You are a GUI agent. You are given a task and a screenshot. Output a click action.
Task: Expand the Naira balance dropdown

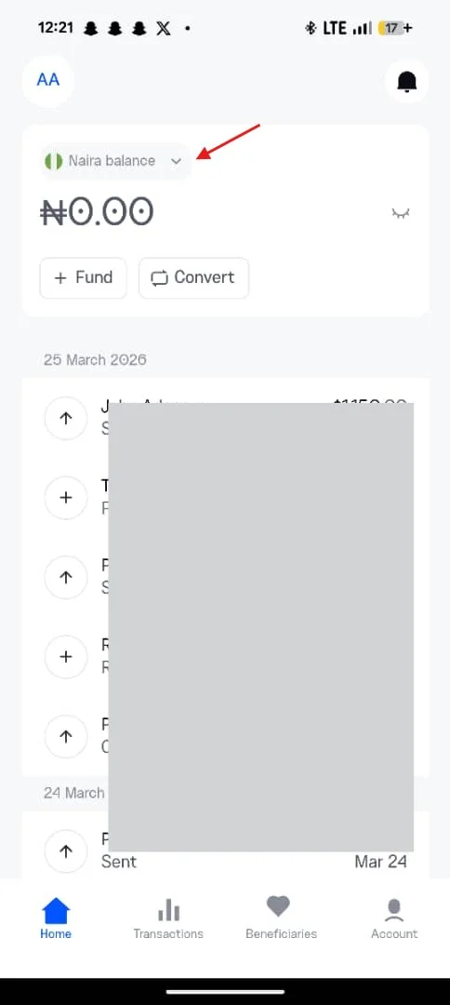point(115,161)
